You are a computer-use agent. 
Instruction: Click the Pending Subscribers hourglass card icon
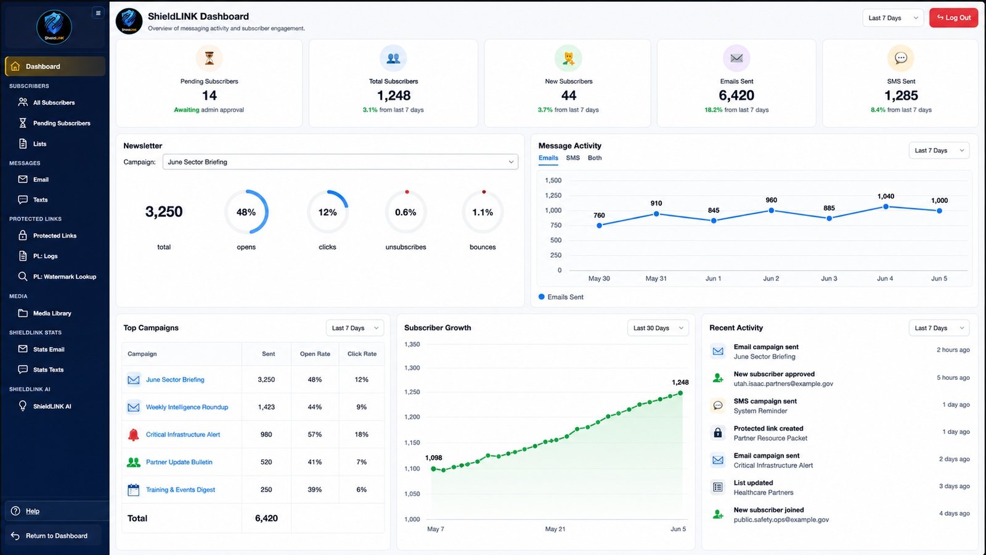[x=210, y=58]
